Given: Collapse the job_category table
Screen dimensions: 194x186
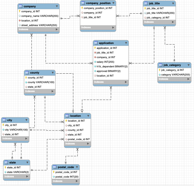Looking at the screenshot, I should pyautogui.click(x=189, y=65).
